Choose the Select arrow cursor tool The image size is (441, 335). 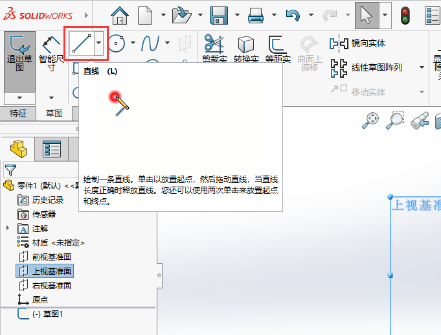point(367,15)
